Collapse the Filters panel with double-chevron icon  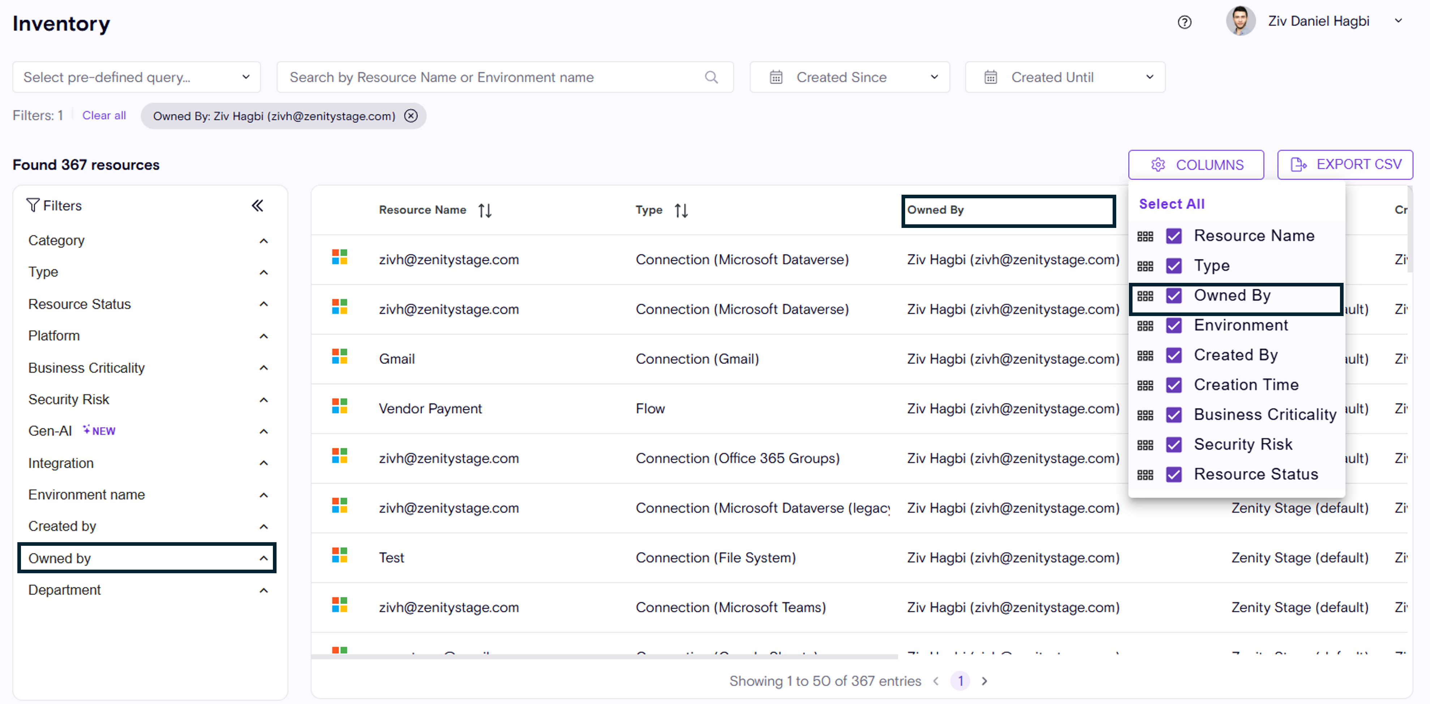[257, 206]
